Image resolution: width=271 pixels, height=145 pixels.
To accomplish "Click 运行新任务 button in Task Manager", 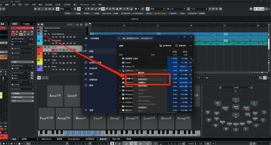I will pyautogui.click(x=165, y=46).
